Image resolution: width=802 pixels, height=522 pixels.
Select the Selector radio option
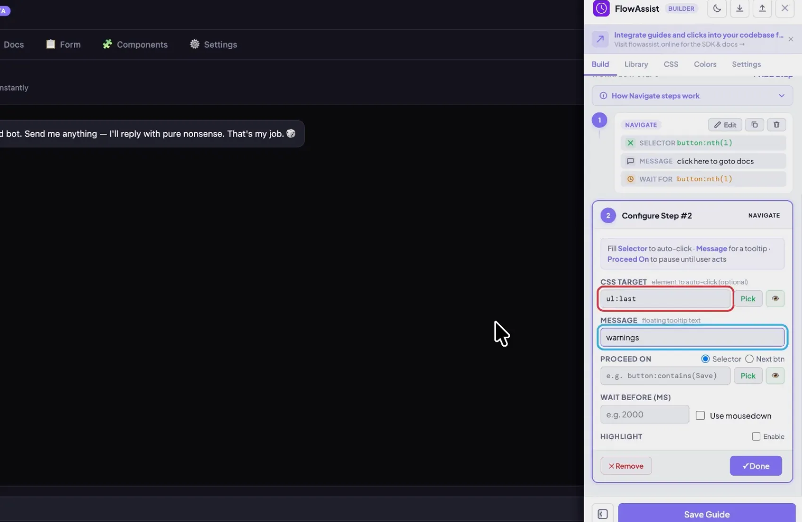click(x=705, y=359)
